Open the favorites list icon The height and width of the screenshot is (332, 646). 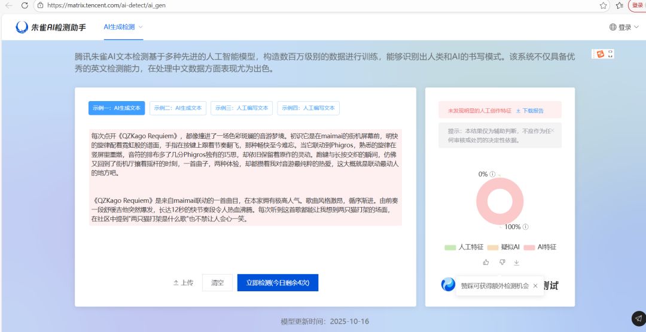click(619, 5)
